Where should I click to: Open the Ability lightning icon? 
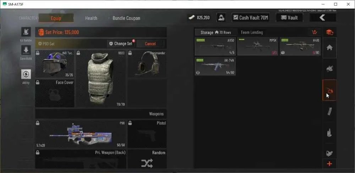[26, 74]
